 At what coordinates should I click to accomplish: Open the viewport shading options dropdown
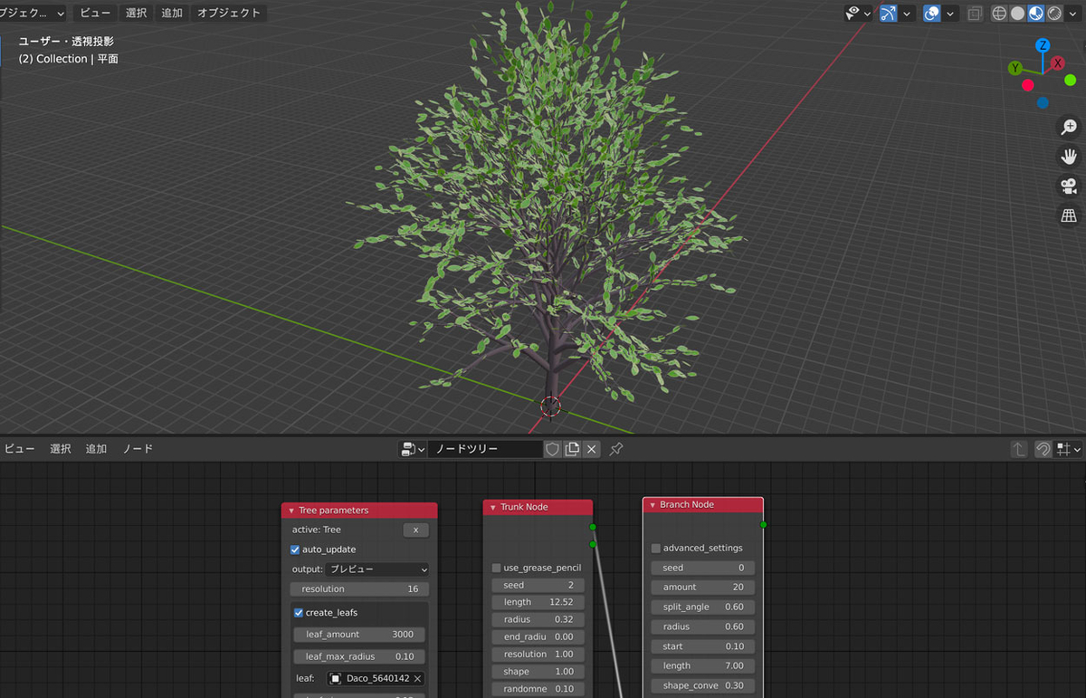(1073, 14)
